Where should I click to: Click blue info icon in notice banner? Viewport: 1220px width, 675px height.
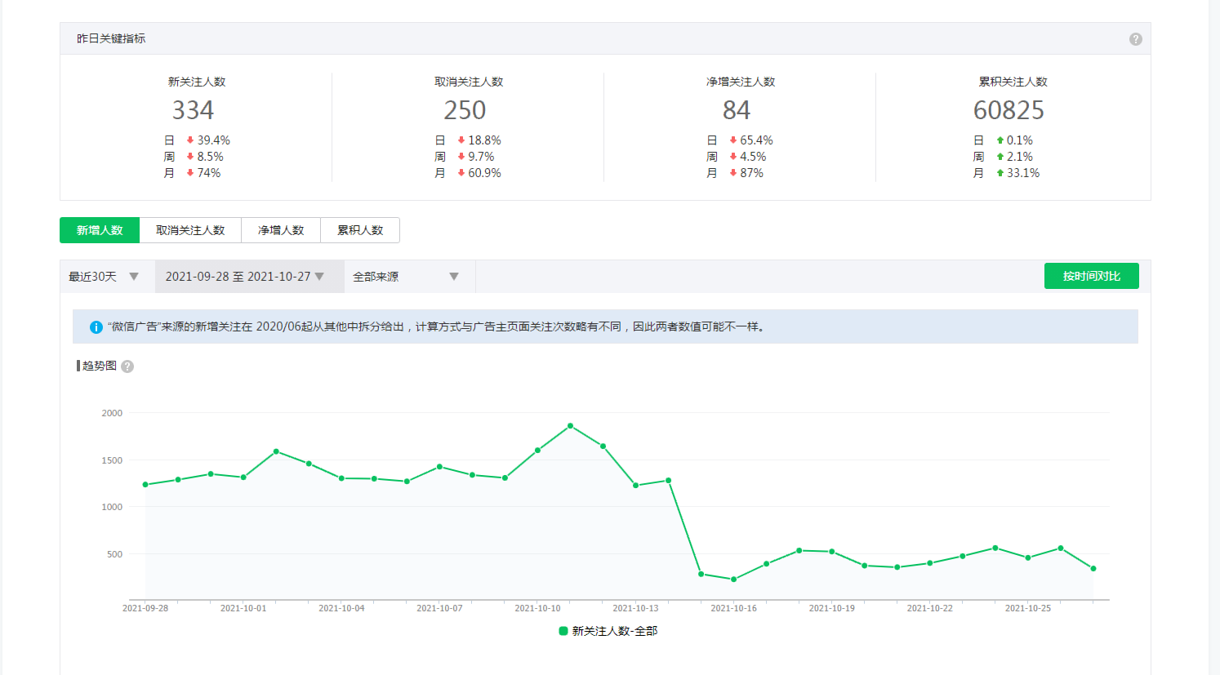96,327
